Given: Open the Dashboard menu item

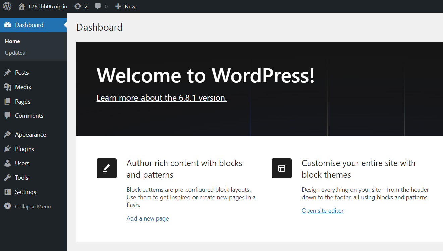Looking at the screenshot, I should (x=34, y=25).
